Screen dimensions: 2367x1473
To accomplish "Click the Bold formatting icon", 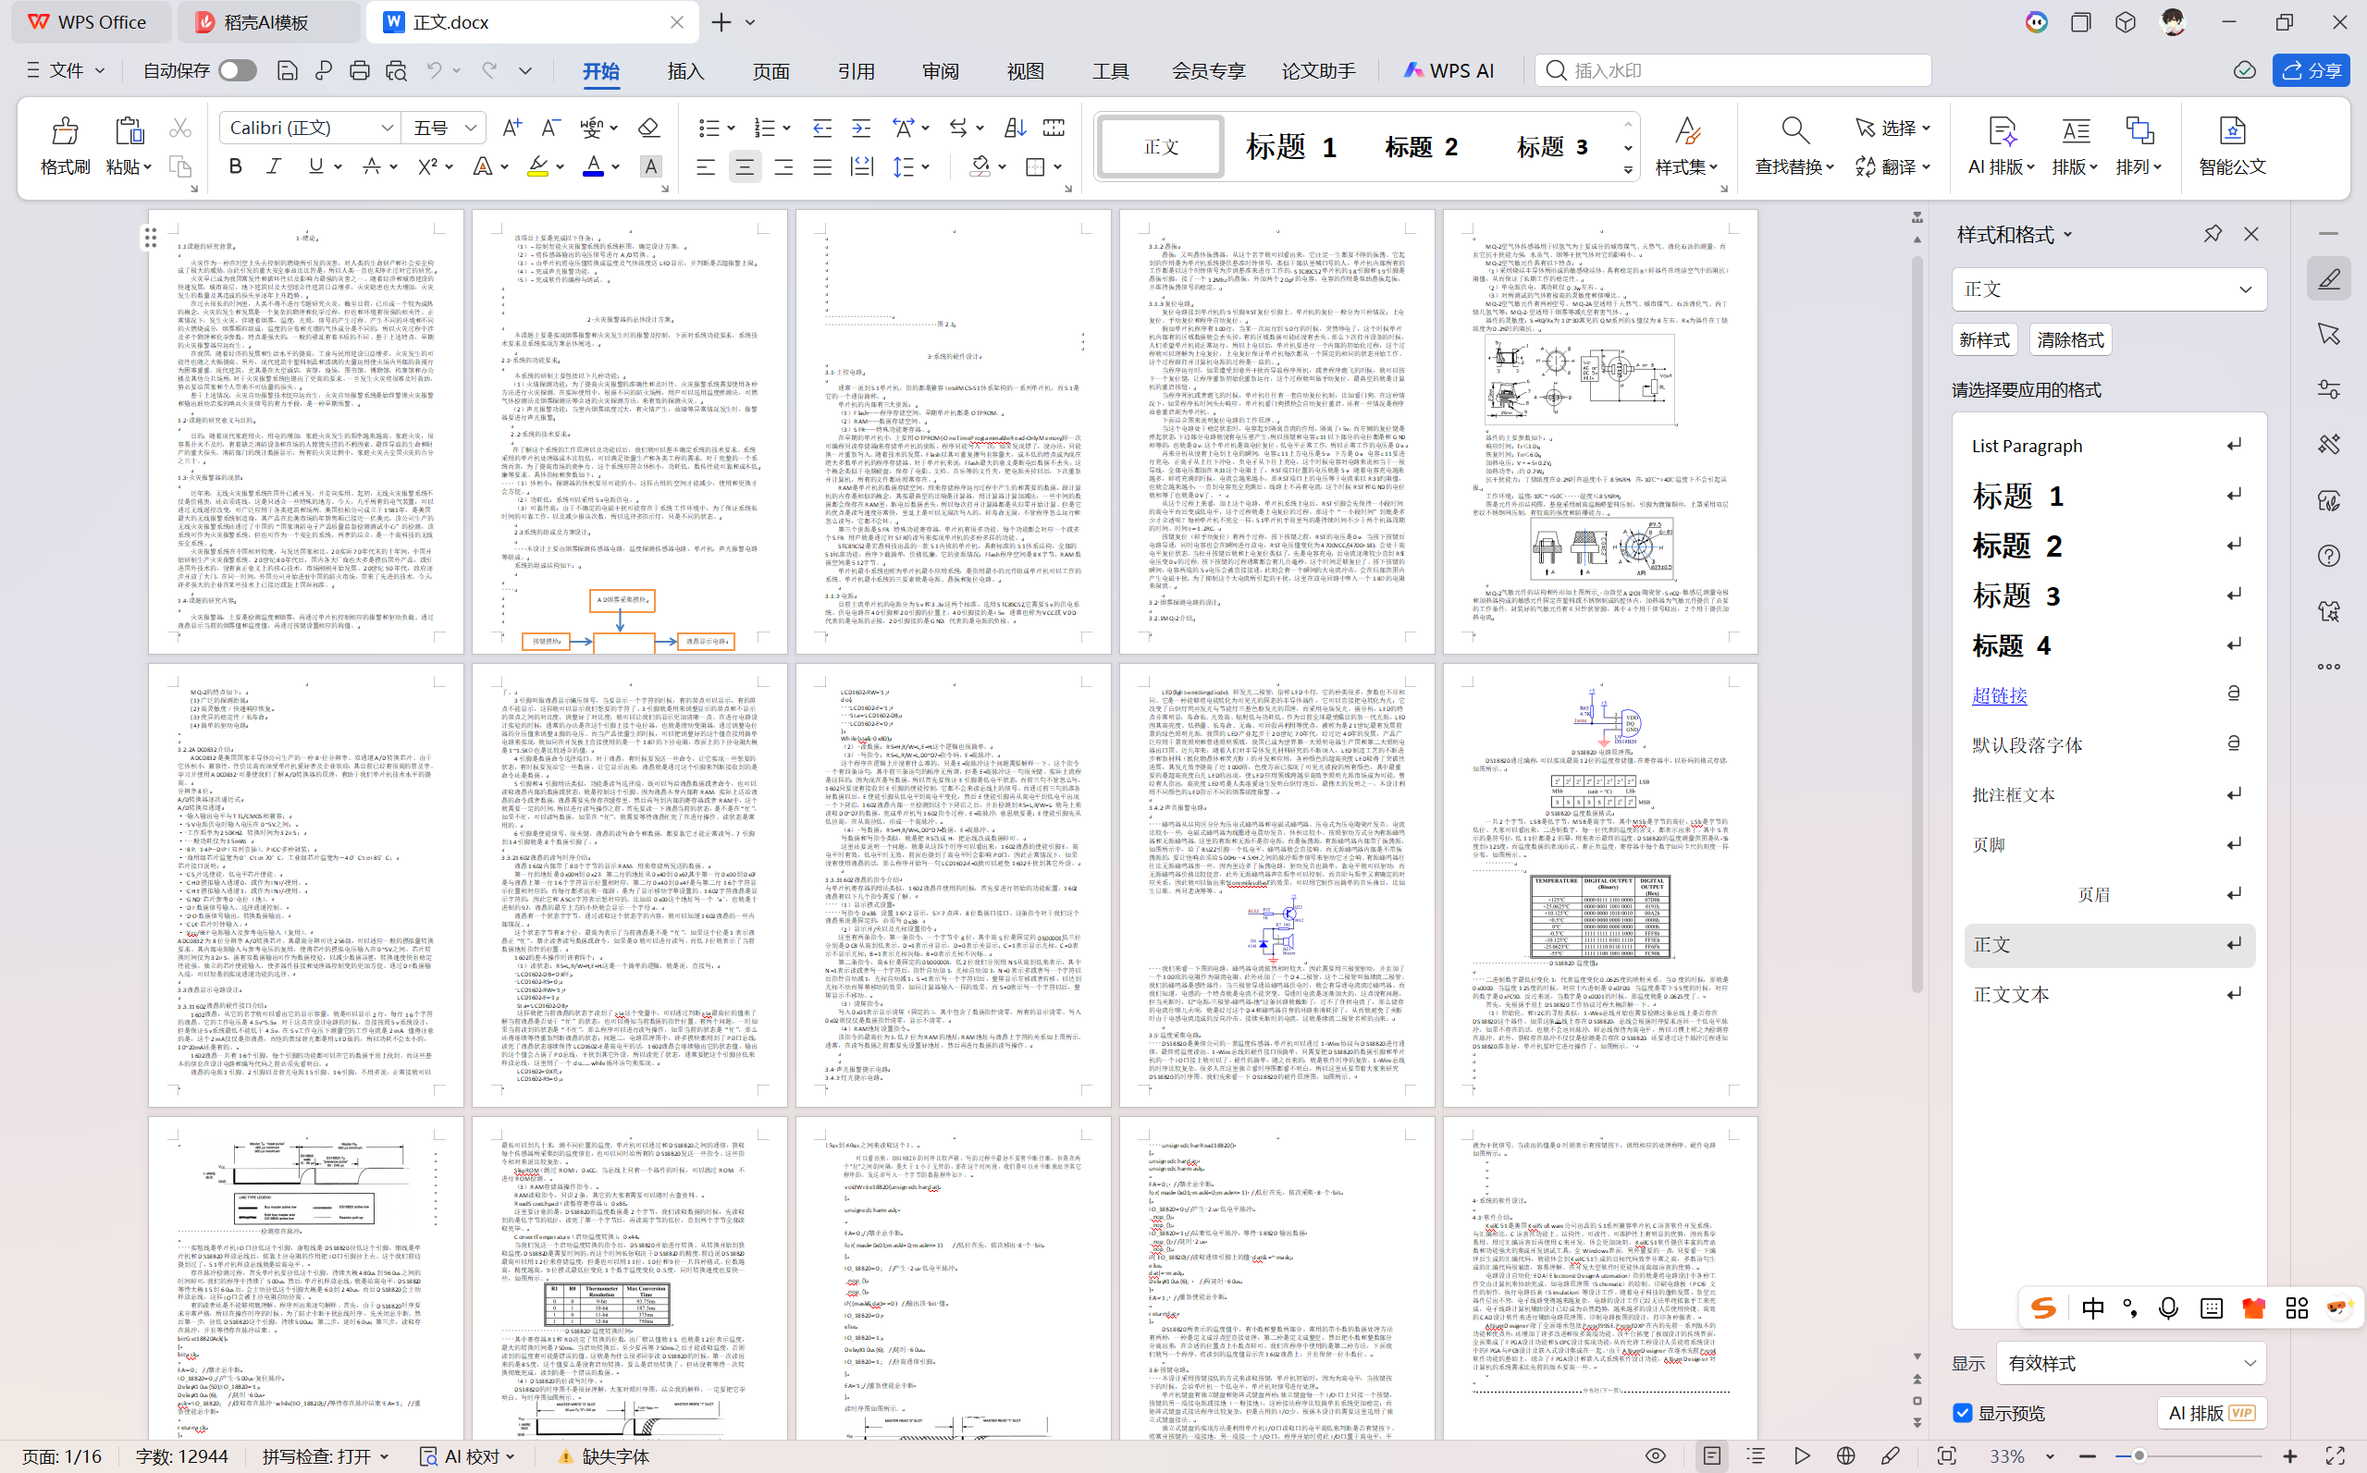I will pos(235,166).
